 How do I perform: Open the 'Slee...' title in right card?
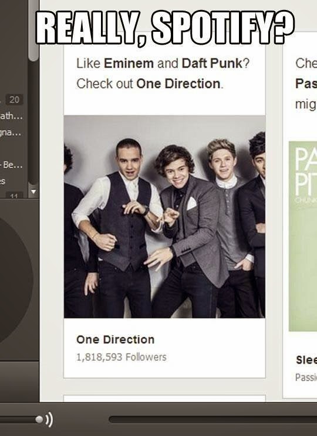point(306,360)
